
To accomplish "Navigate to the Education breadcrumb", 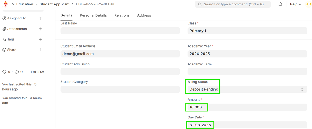I will click(x=25, y=4).
